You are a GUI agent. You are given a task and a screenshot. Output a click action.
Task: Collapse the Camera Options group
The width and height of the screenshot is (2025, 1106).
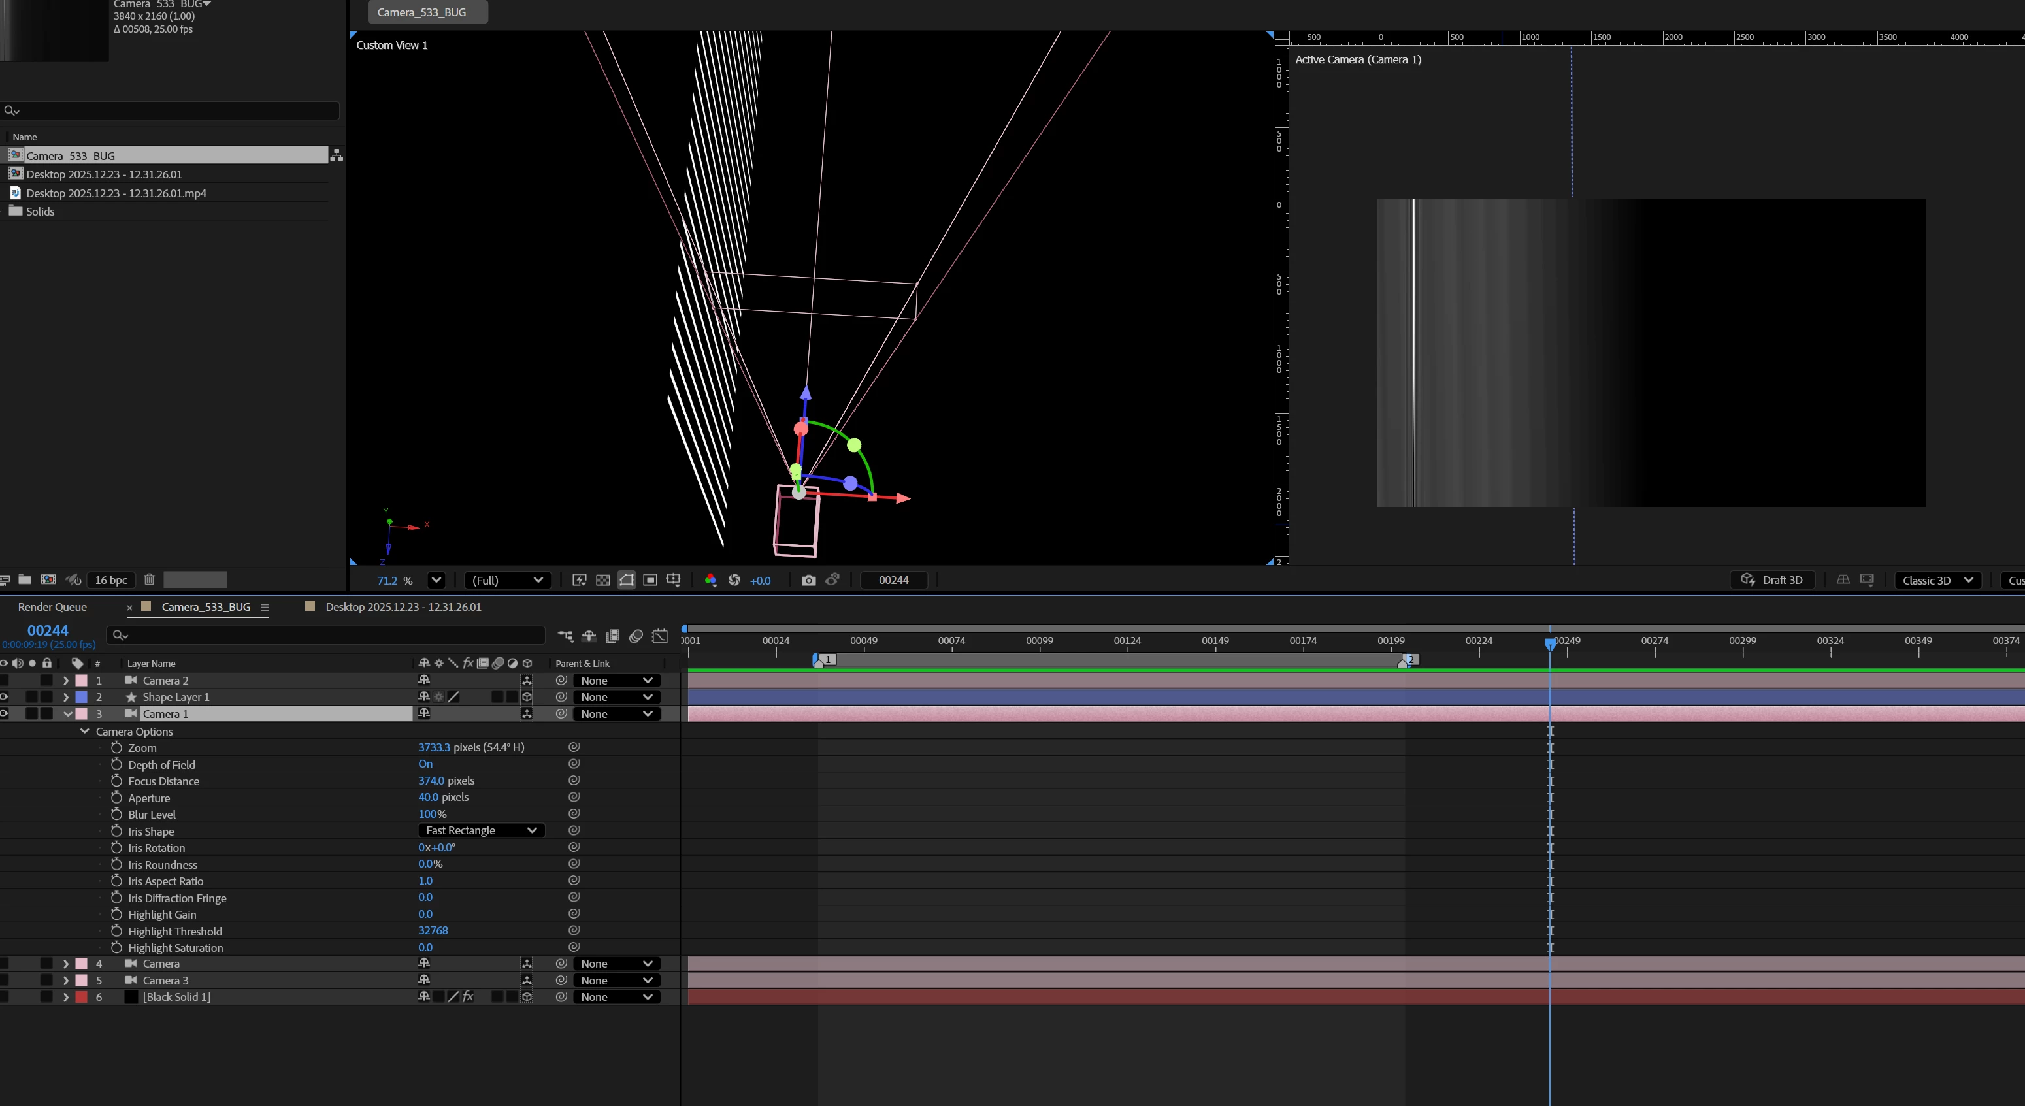pyautogui.click(x=85, y=731)
